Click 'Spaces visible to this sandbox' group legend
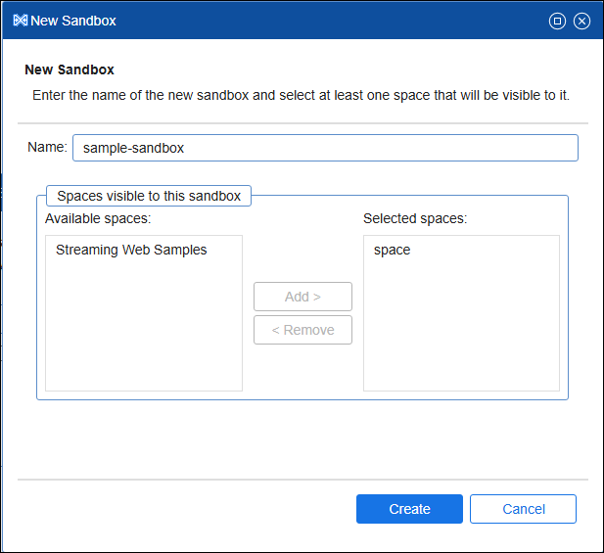 [x=149, y=196]
